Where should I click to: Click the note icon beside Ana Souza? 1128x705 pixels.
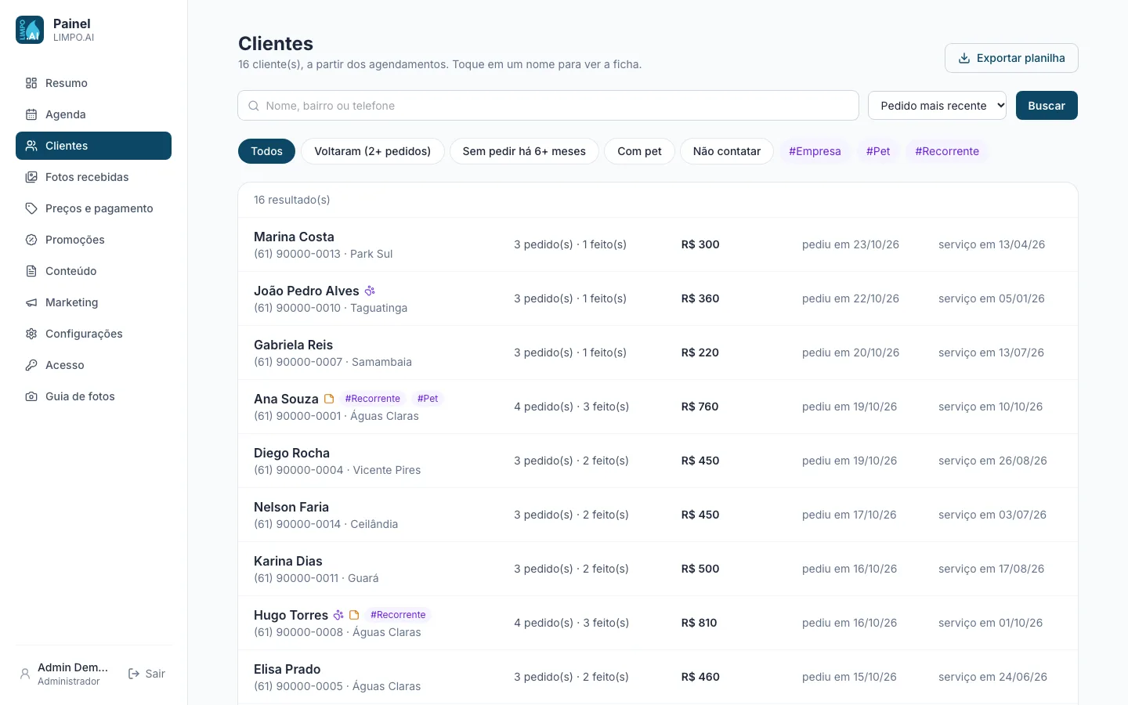329,399
